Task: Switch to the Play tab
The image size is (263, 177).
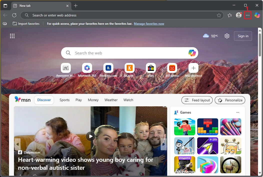Action: coord(79,100)
